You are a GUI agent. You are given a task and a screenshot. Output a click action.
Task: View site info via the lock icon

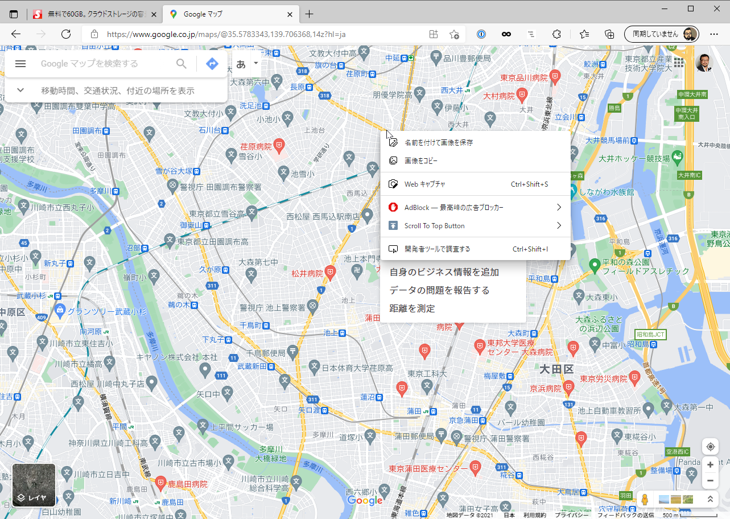pyautogui.click(x=94, y=34)
